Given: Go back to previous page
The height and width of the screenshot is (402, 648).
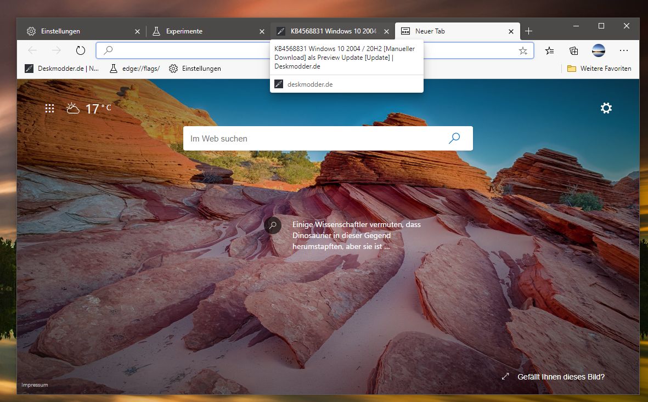Looking at the screenshot, I should tap(32, 50).
